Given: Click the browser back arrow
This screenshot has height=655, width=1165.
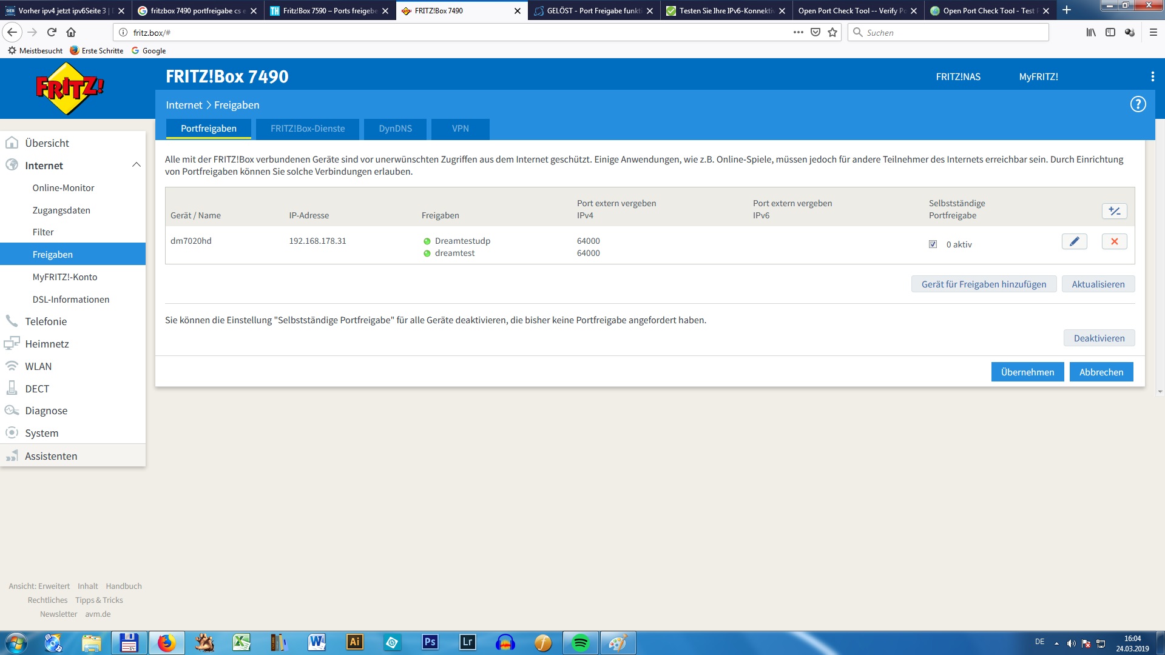Looking at the screenshot, I should click(x=12, y=32).
